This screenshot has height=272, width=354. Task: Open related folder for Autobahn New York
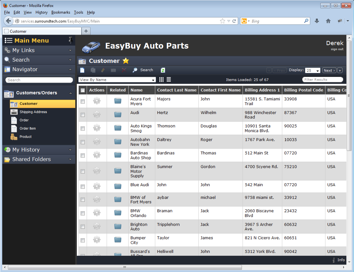pyautogui.click(x=117, y=141)
